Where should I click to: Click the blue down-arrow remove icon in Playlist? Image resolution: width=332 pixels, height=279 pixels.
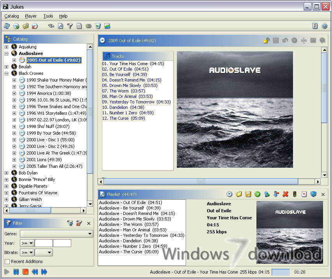tap(276, 194)
